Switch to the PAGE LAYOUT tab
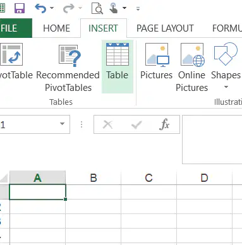The image size is (242, 245). click(x=165, y=28)
